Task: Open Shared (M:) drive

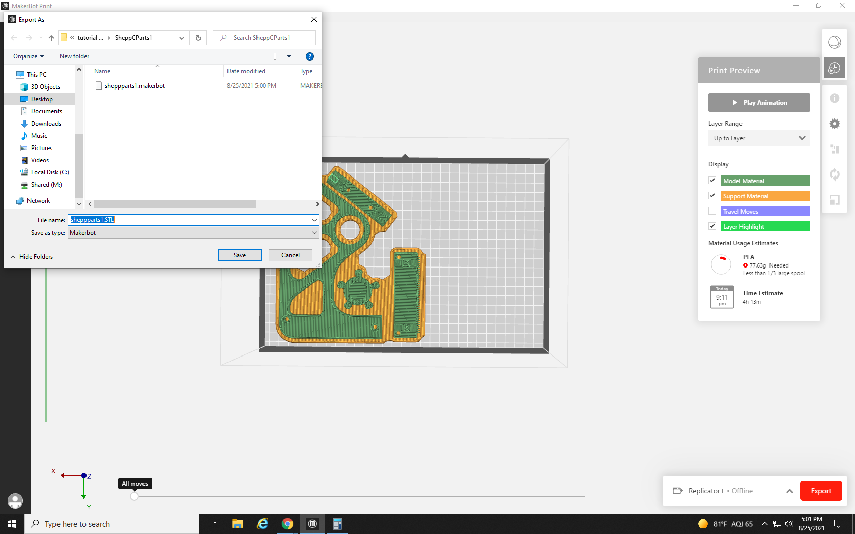Action: pyautogui.click(x=46, y=185)
